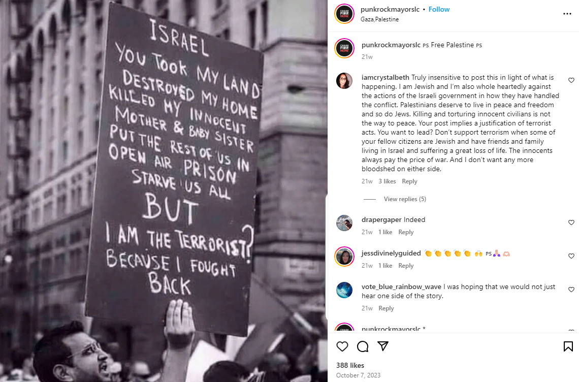Reply to vote_blue_rainbow_wave's comment

pyautogui.click(x=386, y=308)
